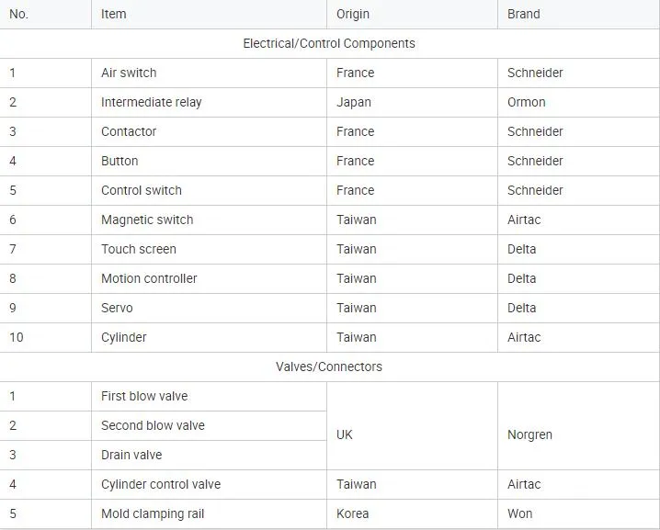The image size is (660, 530).
Task: Select the "Touch screen" cell
Action: point(139,249)
